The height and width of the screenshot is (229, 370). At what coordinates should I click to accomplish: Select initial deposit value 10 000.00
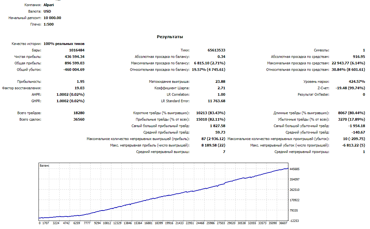52,18
